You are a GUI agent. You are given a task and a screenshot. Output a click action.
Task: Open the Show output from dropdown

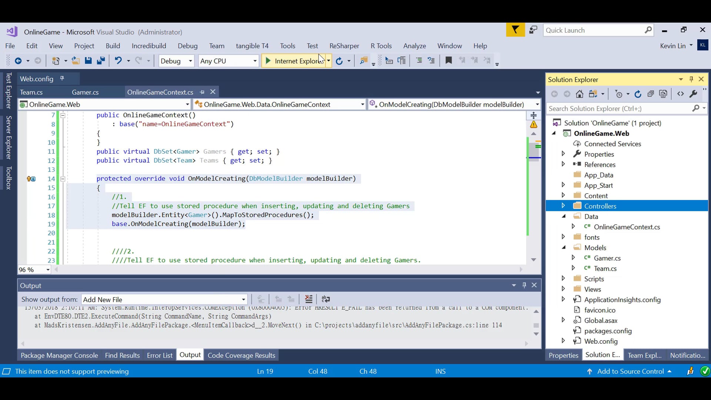click(243, 299)
